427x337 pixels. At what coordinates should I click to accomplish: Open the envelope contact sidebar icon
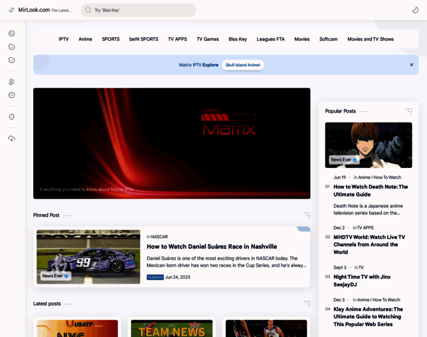tap(12, 95)
